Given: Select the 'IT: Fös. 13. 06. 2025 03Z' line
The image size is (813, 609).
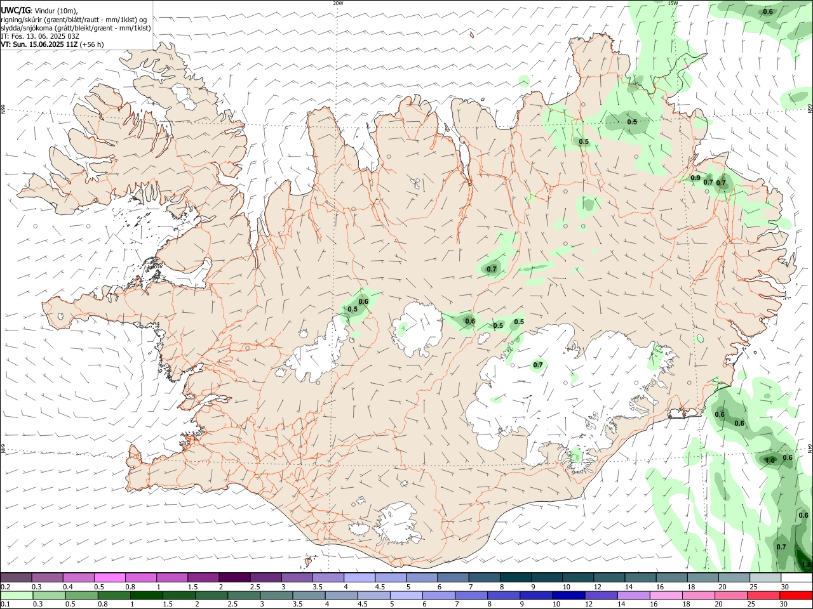Looking at the screenshot, I should [40, 36].
